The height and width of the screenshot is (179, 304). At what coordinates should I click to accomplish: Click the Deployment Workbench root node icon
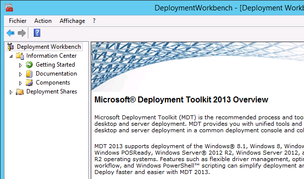(x=10, y=47)
